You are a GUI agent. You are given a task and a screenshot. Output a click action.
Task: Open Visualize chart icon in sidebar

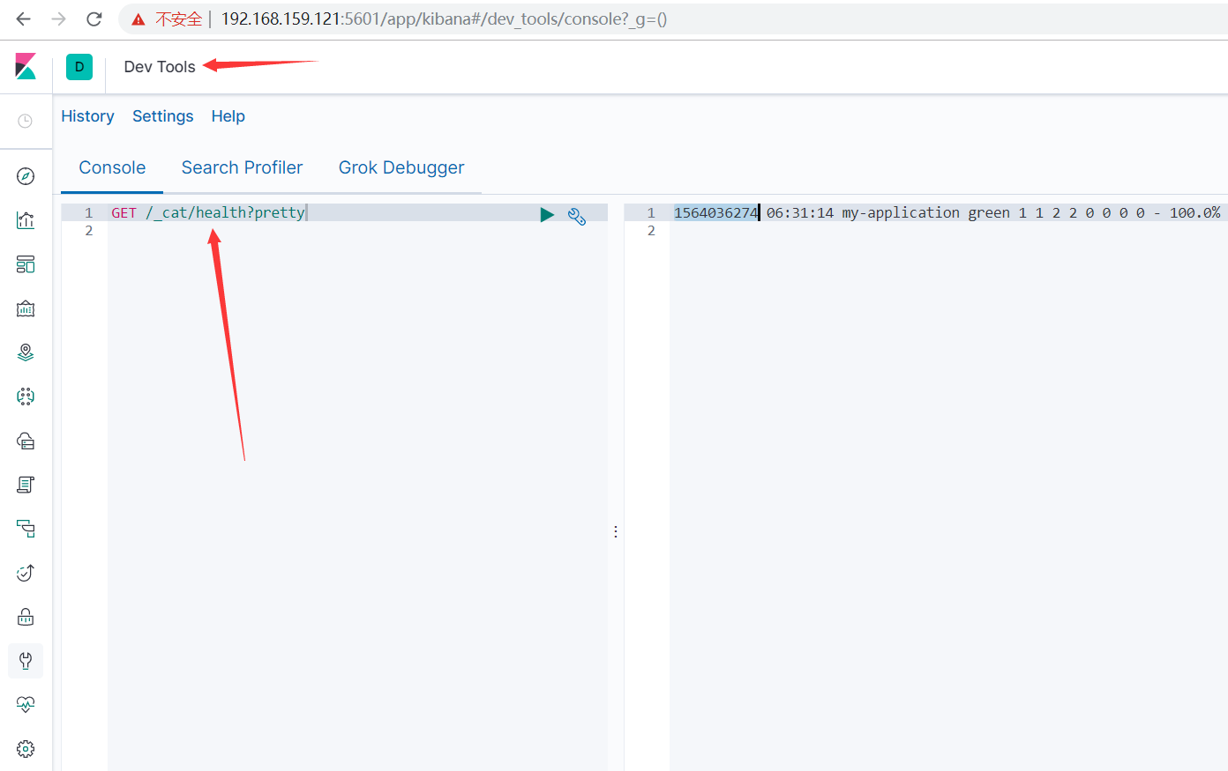tap(26, 220)
